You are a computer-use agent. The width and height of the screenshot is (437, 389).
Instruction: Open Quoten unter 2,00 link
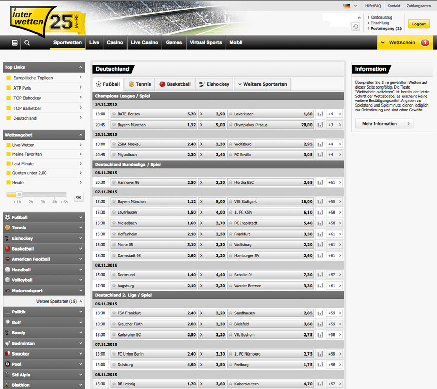tap(29, 173)
